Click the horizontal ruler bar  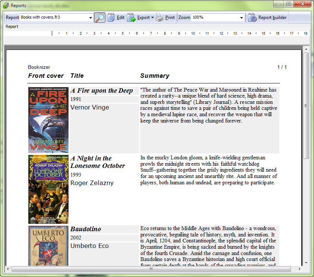coord(157,34)
